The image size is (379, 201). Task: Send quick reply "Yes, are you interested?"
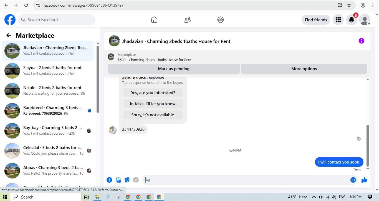click(x=153, y=93)
